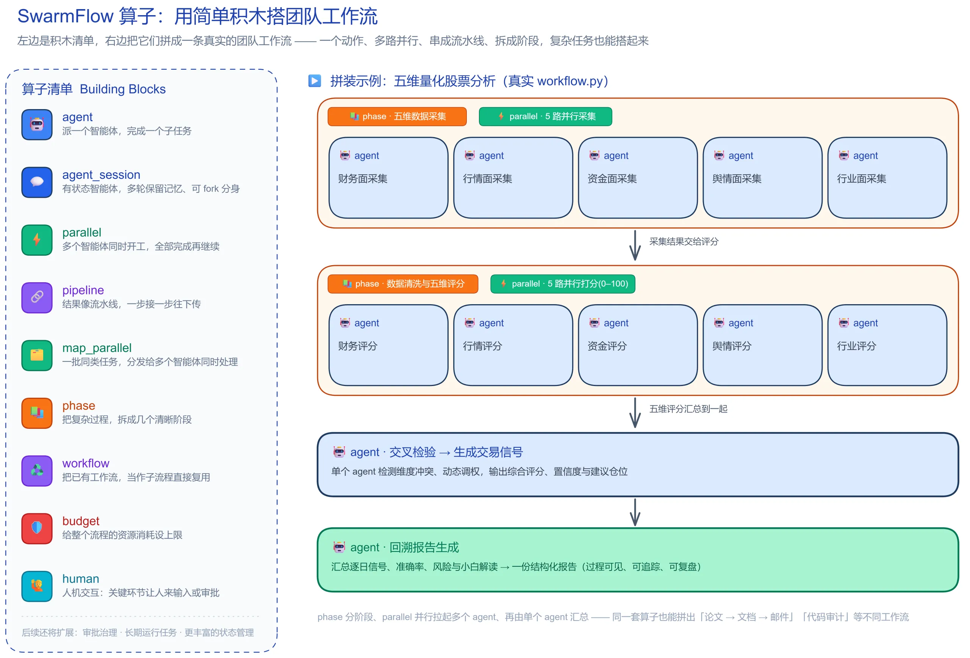Image resolution: width=970 pixels, height=658 pixels.
Task: Click the 左边是积木清单 subtitle line
Action: pyautogui.click(x=333, y=41)
